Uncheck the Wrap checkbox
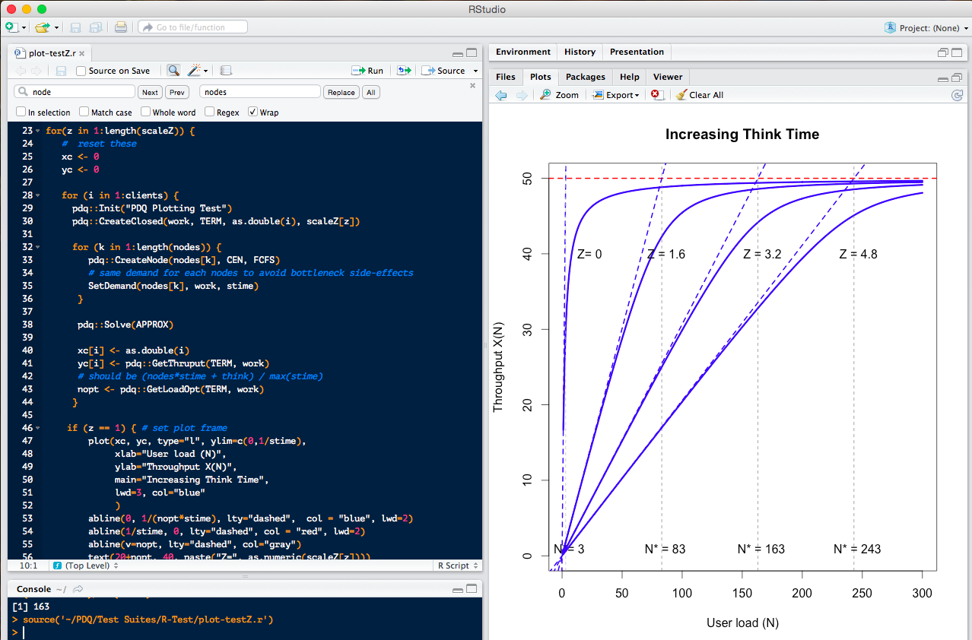Image resolution: width=972 pixels, height=640 pixels. [253, 112]
